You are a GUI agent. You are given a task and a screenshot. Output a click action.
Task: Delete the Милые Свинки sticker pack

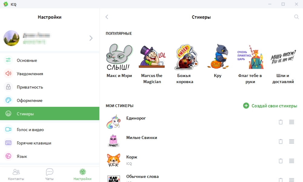281,141
